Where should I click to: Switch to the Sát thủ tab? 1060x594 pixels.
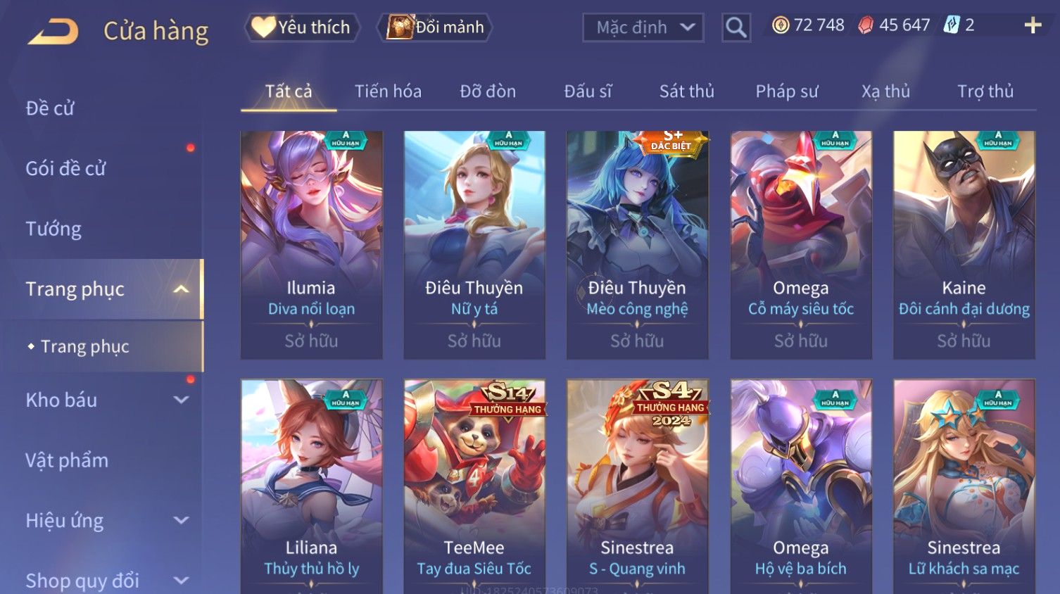tap(686, 91)
